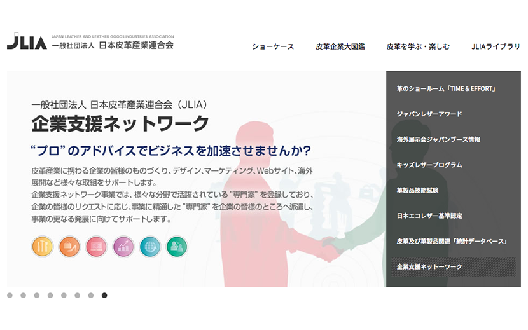Open the JLIAライブラリ menu
The image size is (528, 330).
(x=496, y=46)
